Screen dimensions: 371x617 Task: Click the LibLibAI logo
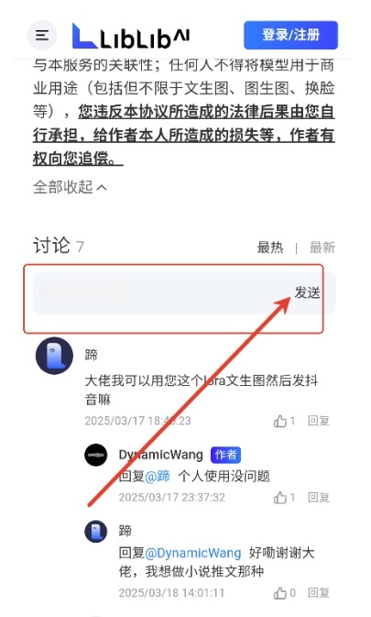(131, 36)
